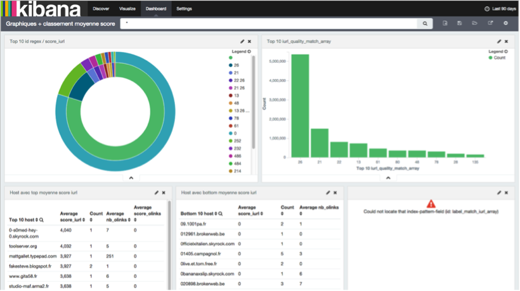Sort bottom table by 'Average nb_olinks' column

tap(301, 214)
